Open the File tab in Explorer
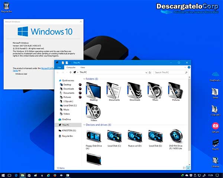Image resolution: width=223 pixels, height=178 pixels. (x=59, y=67)
